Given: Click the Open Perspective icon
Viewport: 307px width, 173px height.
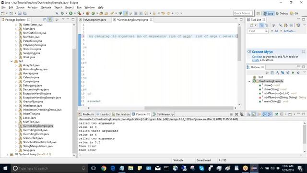Looking at the screenshot, I should 258,13.
